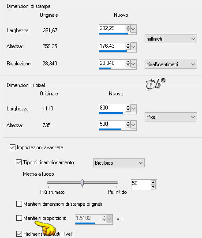Decrease pixel width with down arrow
This screenshot has height=238, width=202.
click(x=128, y=110)
